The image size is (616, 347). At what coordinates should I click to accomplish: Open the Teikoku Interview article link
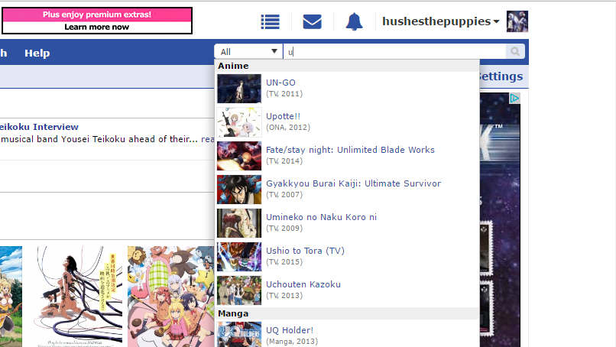(39, 127)
